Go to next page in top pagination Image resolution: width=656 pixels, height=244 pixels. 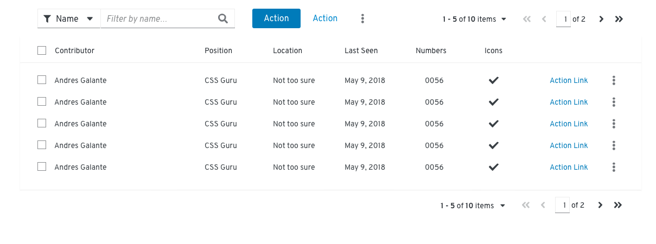tap(601, 19)
